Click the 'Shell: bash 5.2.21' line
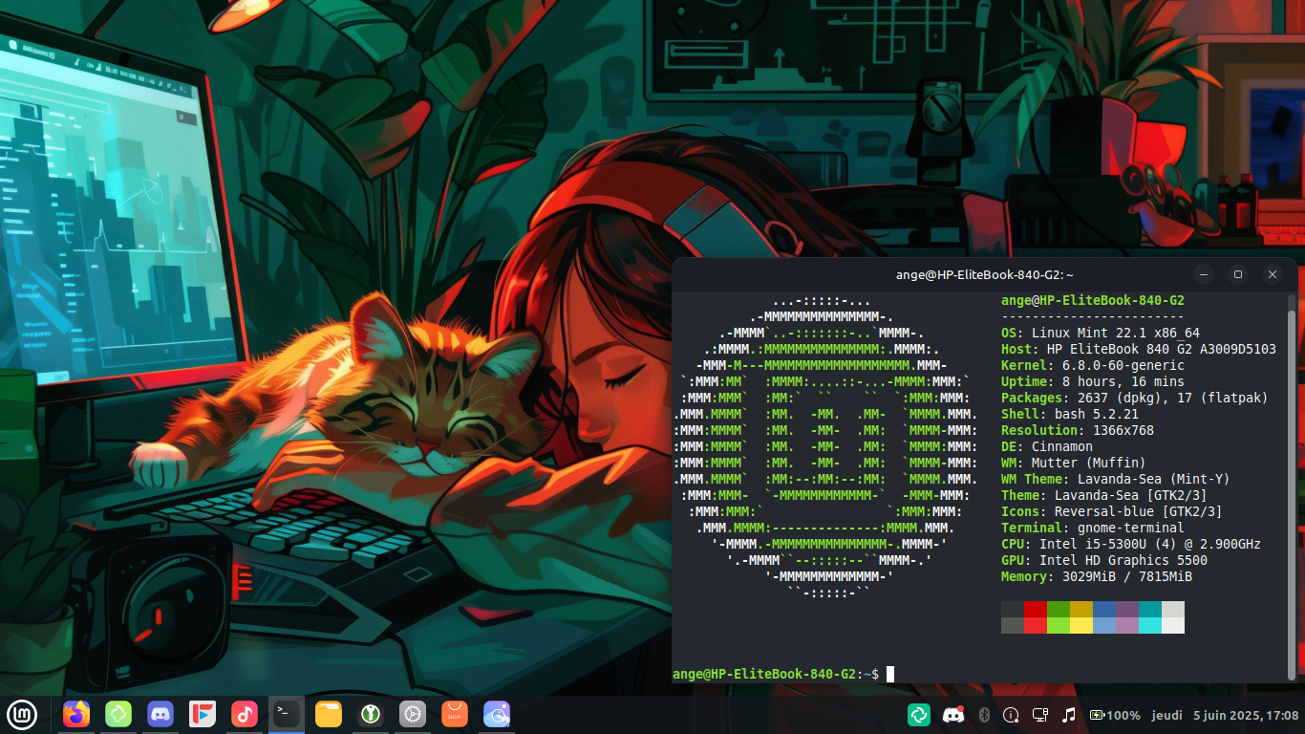Screen dimensions: 1305x734 coord(1070,414)
